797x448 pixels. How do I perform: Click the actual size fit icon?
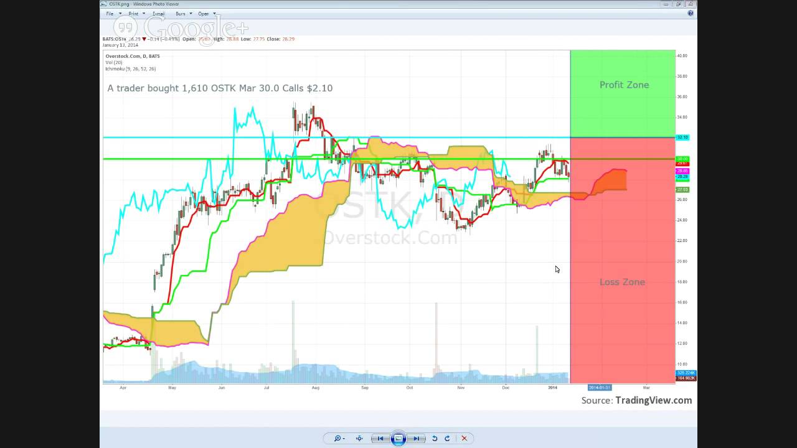click(x=359, y=438)
